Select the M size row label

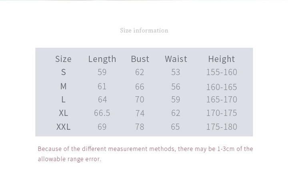tap(63, 86)
